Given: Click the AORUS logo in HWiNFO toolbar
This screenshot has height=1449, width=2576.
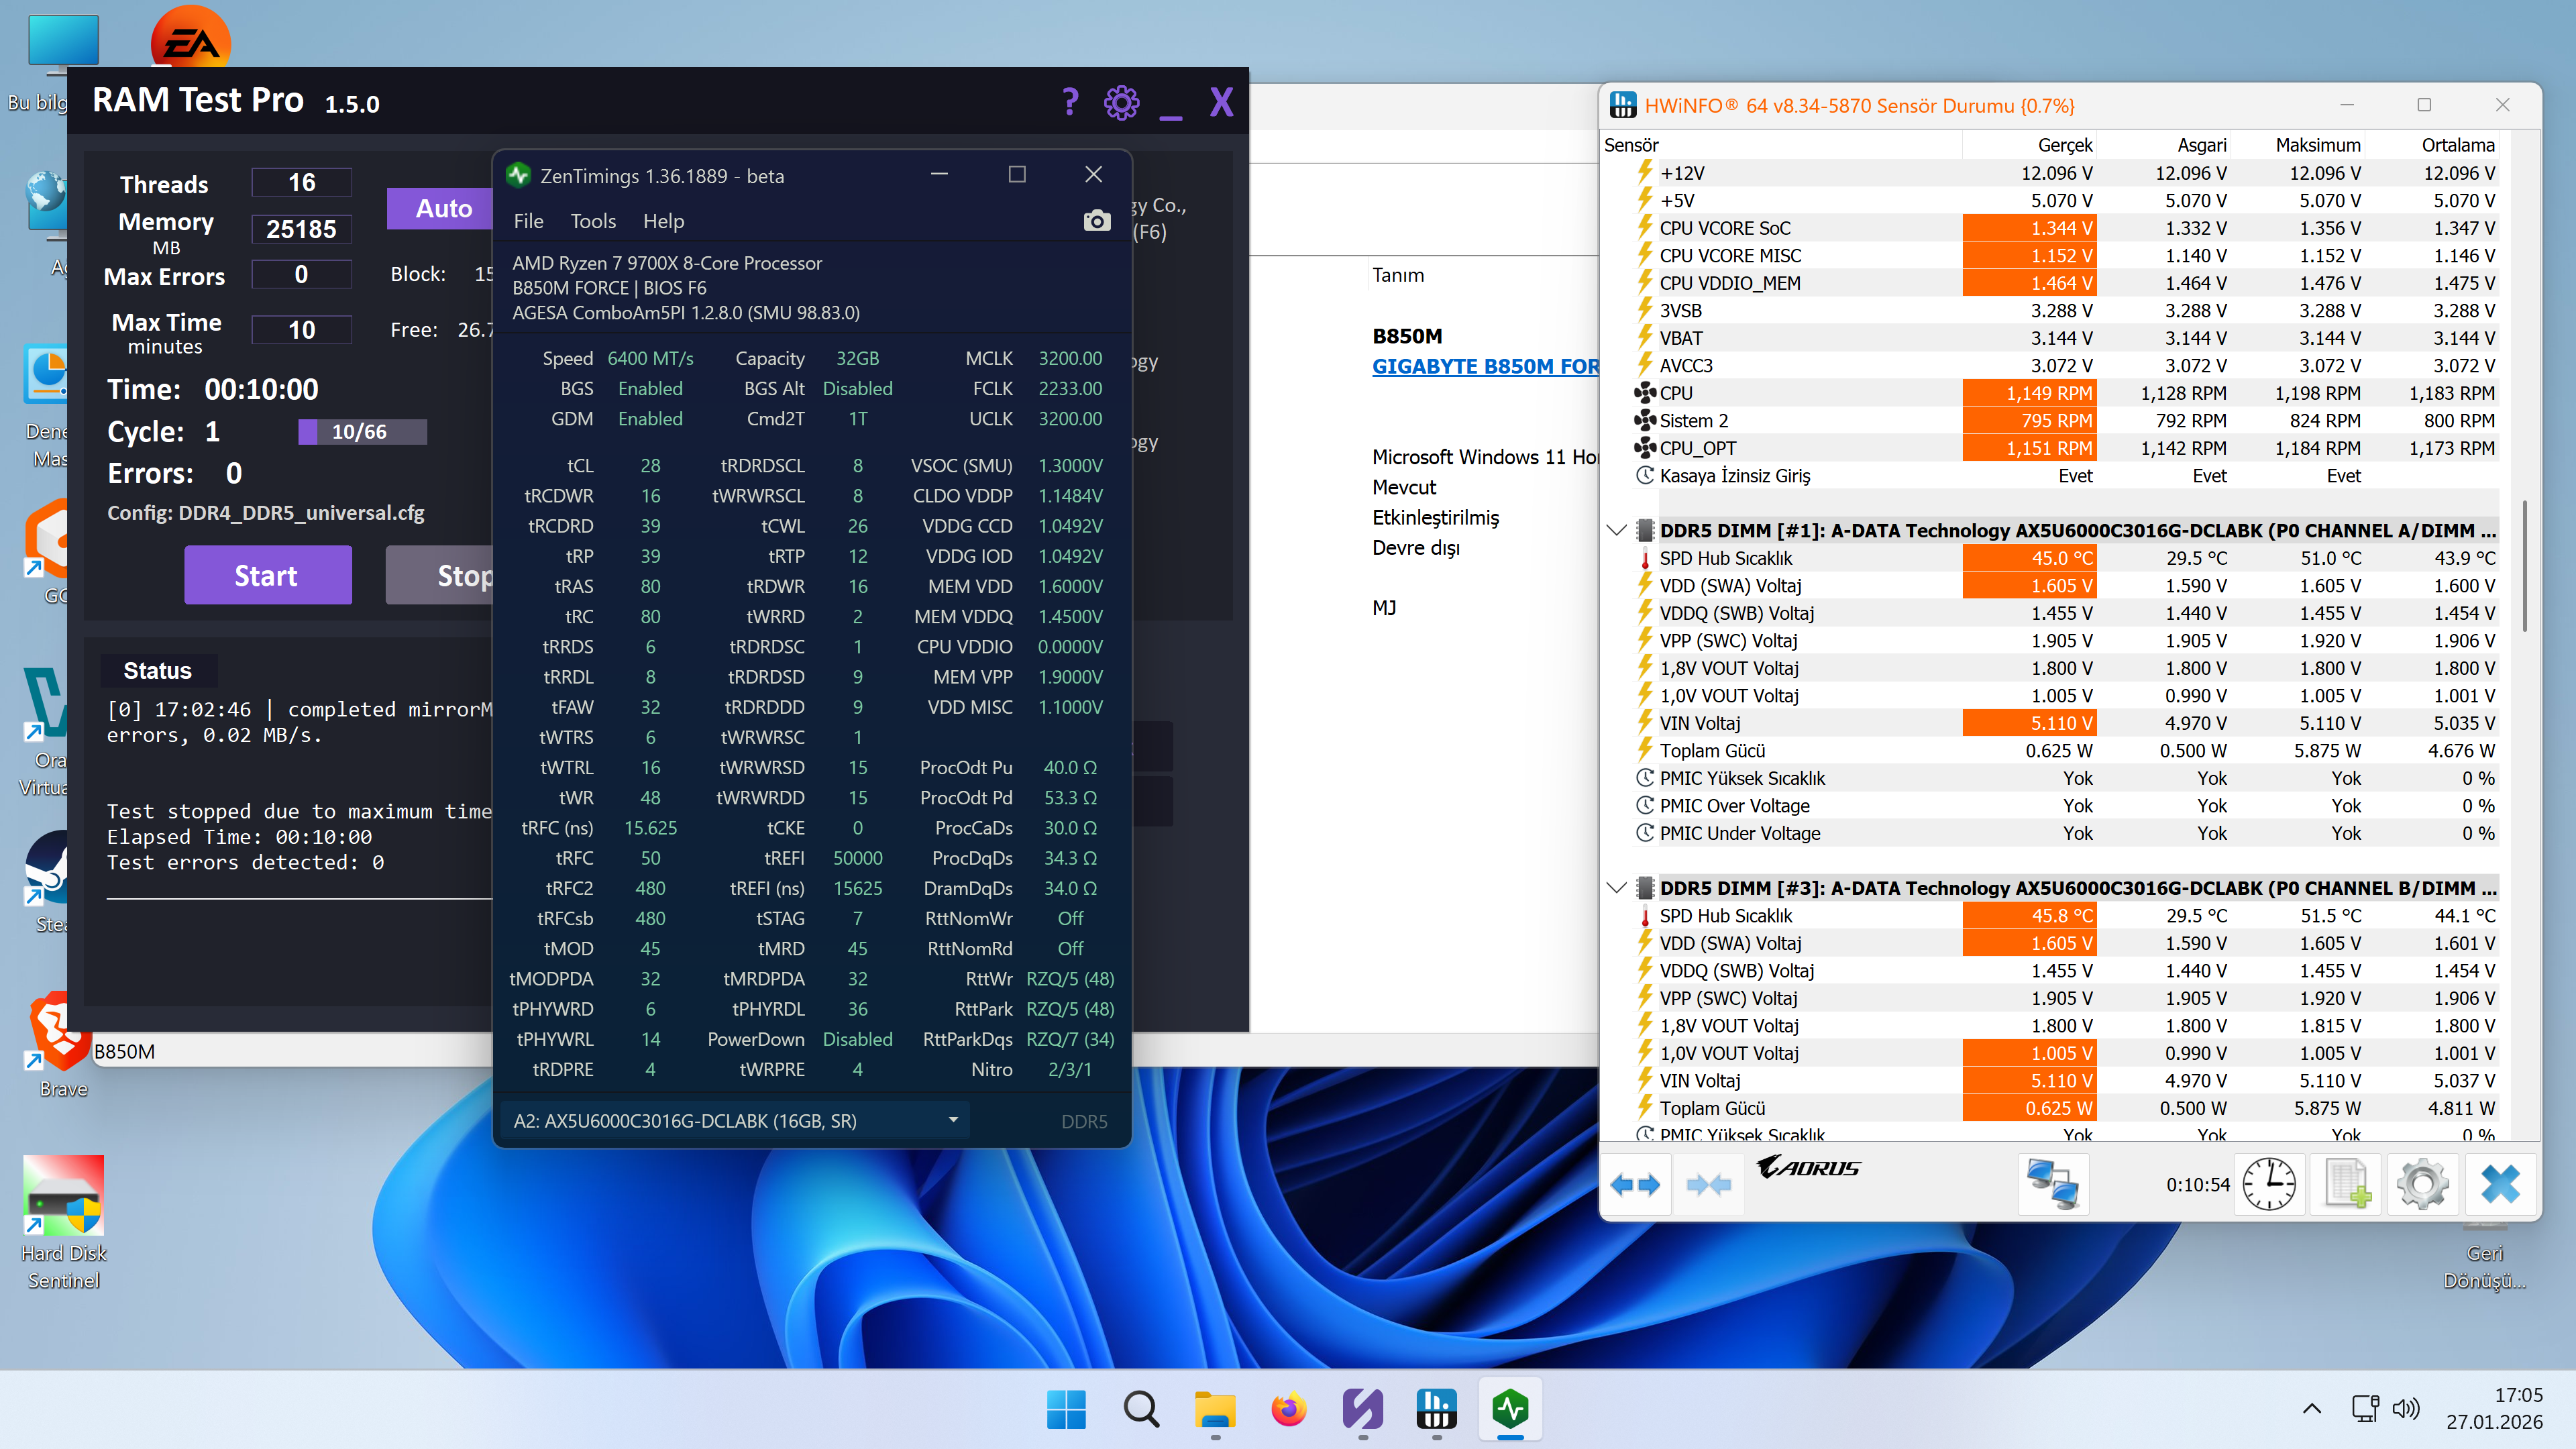Looking at the screenshot, I should (1808, 1167).
